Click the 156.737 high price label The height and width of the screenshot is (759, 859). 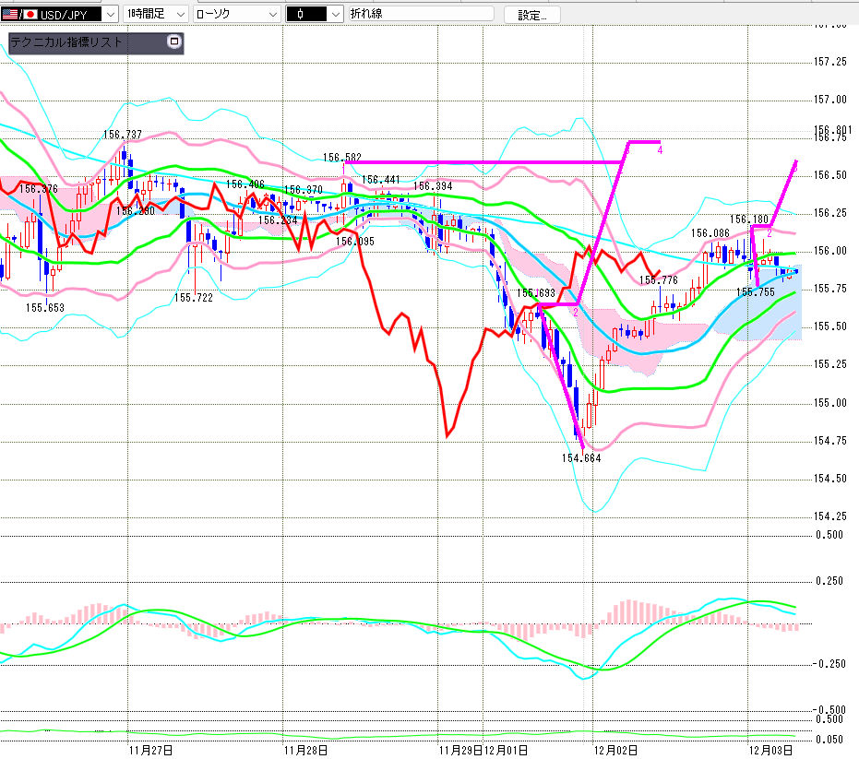click(123, 135)
